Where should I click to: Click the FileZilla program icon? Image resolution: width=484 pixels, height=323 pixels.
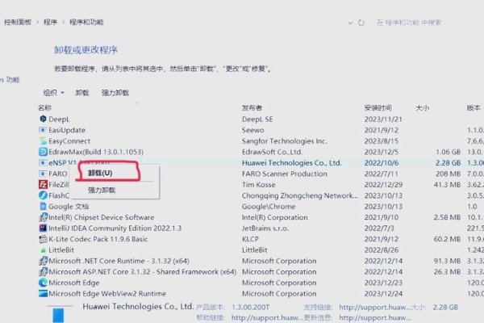point(43,185)
